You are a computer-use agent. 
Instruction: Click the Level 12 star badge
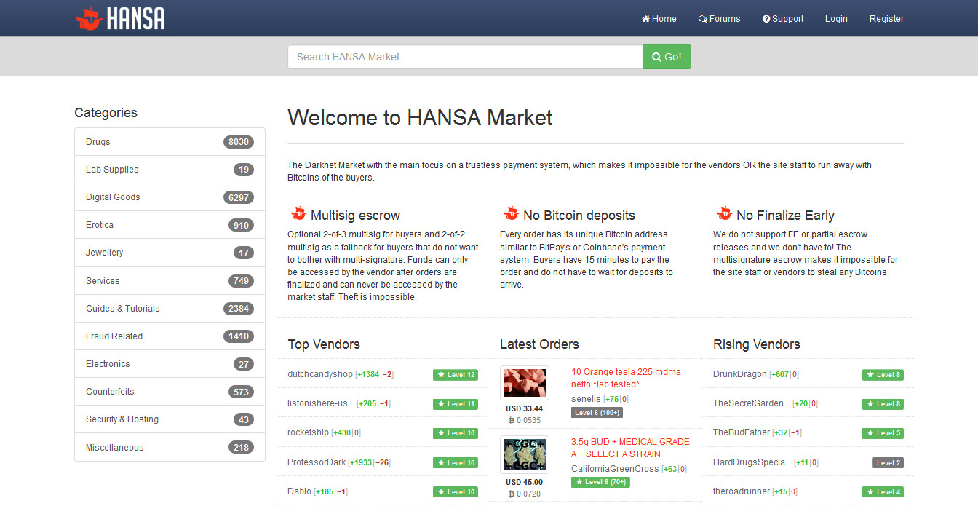[456, 375]
